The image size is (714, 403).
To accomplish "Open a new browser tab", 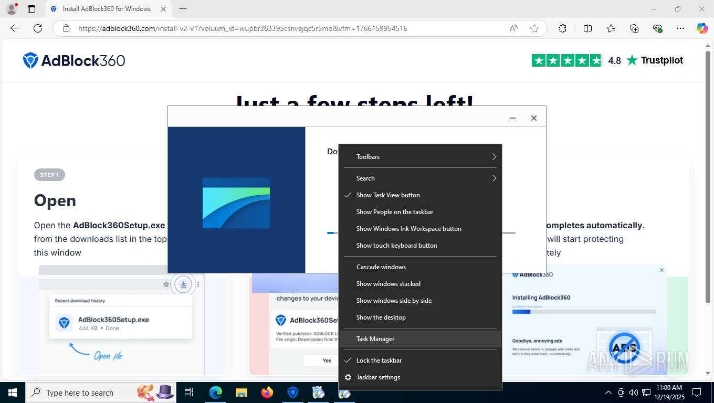I will tap(183, 9).
